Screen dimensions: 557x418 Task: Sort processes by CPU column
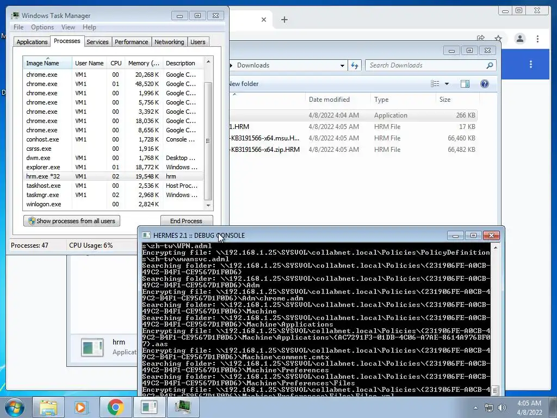[x=116, y=63]
